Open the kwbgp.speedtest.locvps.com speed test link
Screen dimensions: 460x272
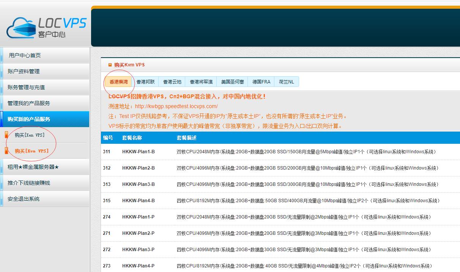[x=176, y=106]
